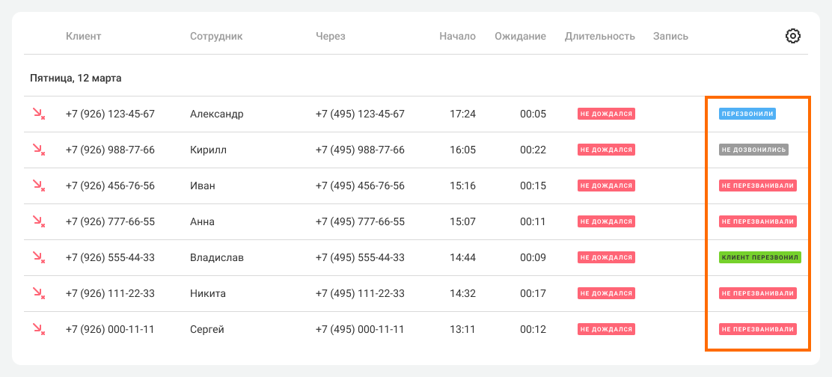Open table settings gear icon
Image resolution: width=832 pixels, height=377 pixels.
tap(793, 36)
